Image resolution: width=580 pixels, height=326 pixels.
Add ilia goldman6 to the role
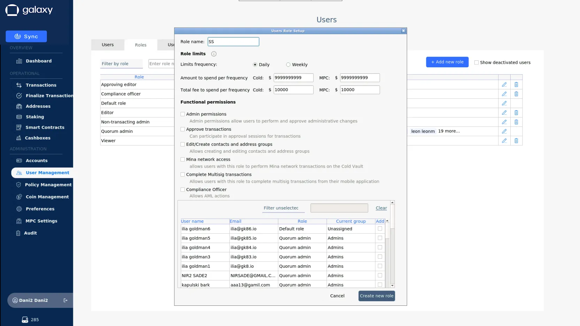[380, 229]
